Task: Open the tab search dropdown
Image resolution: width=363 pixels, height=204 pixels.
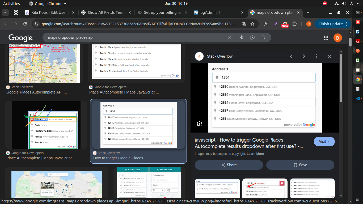Action: (x=6, y=12)
